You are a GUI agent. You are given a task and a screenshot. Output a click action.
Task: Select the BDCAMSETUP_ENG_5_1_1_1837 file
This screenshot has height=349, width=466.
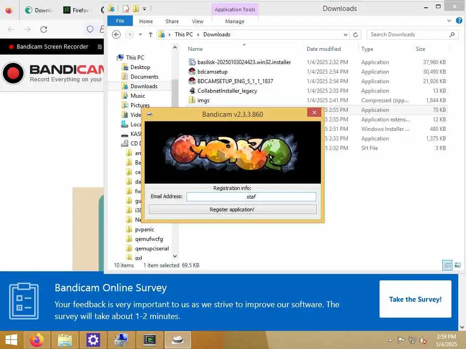[x=235, y=81]
